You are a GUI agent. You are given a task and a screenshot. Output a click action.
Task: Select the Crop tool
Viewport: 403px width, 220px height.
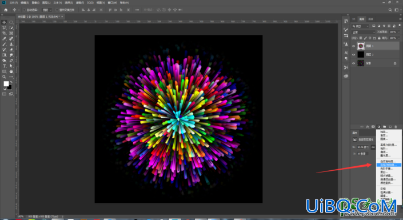tap(4, 33)
